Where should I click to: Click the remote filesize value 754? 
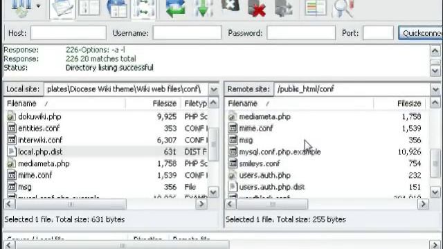tap(415, 163)
